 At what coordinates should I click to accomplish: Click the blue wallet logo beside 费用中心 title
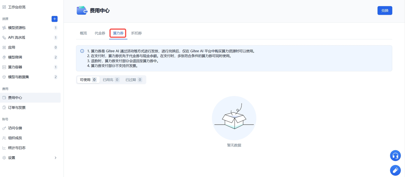coord(82,10)
